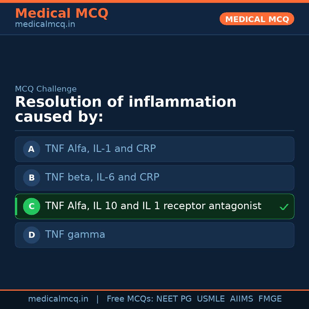309x309 pixels.
Task: Click the green checkmark on option C
Action: 284,207
